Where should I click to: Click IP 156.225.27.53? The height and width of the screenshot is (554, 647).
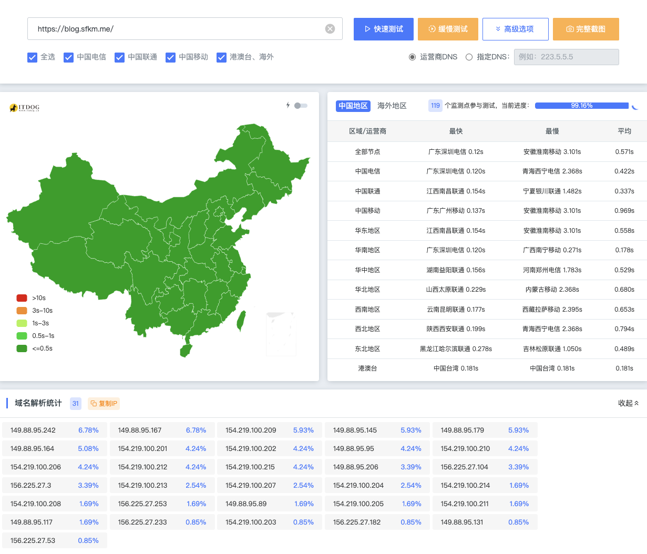coord(33,541)
